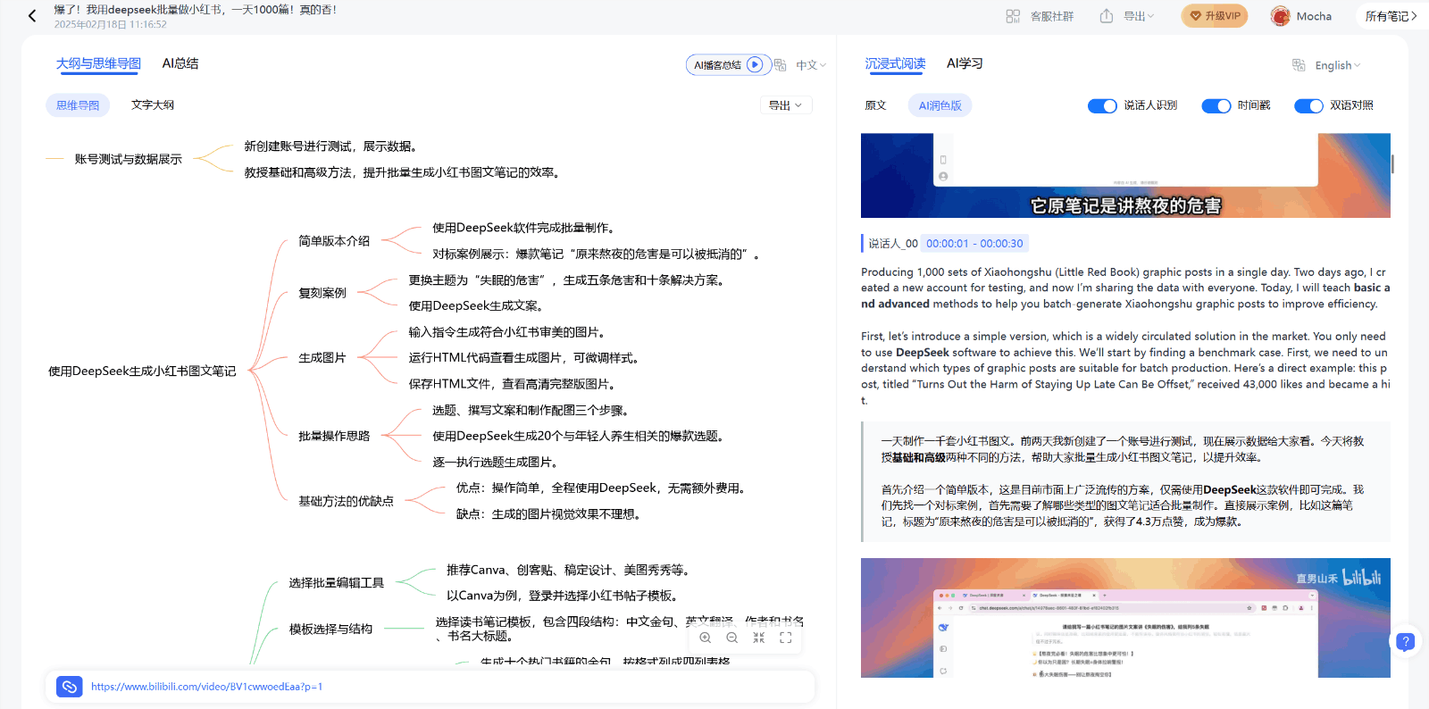
Task: Toggle 双语对照 switch
Action: click(1308, 105)
